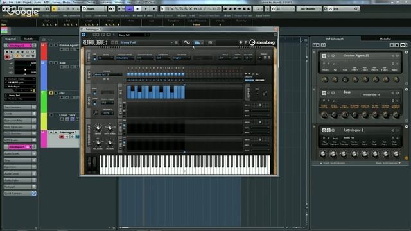The image size is (411, 231).
Task: Toggle record enable on Retrologue 2 track
Action: click(x=62, y=137)
